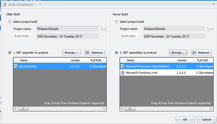Image resolution: width=217 pixels, height=124 pixels.
Task: Open Build date dropdown in Older Build
Action: (23, 36)
